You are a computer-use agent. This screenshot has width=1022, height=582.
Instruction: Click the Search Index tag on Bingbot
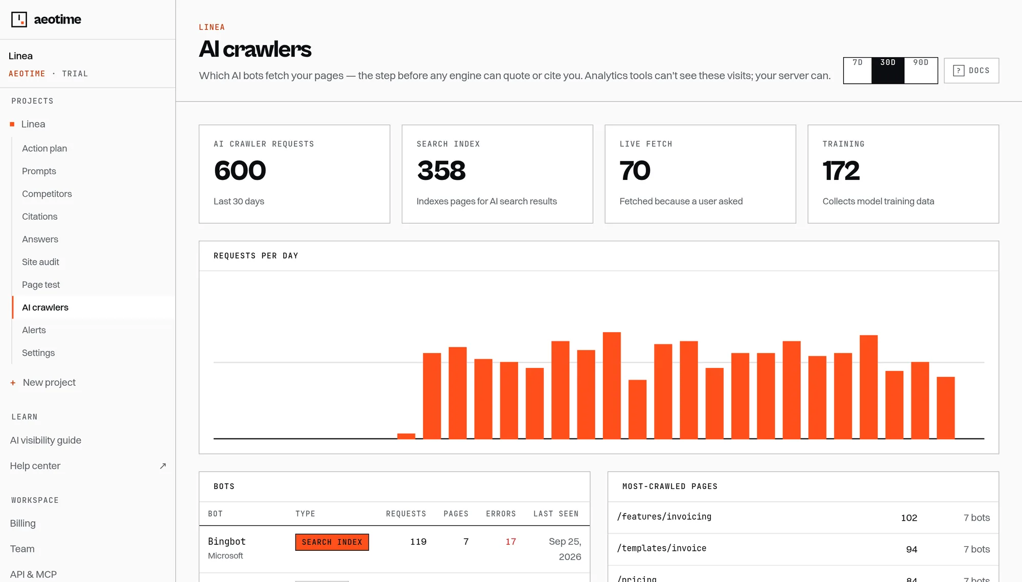click(332, 542)
